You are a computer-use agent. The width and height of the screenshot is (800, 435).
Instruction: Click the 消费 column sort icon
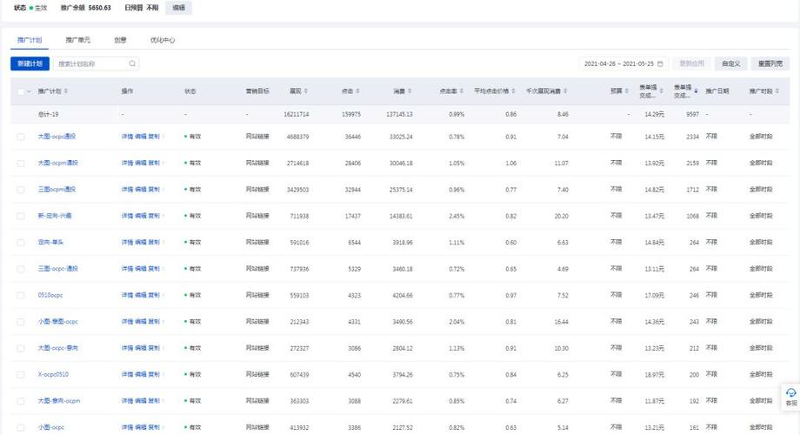410,90
